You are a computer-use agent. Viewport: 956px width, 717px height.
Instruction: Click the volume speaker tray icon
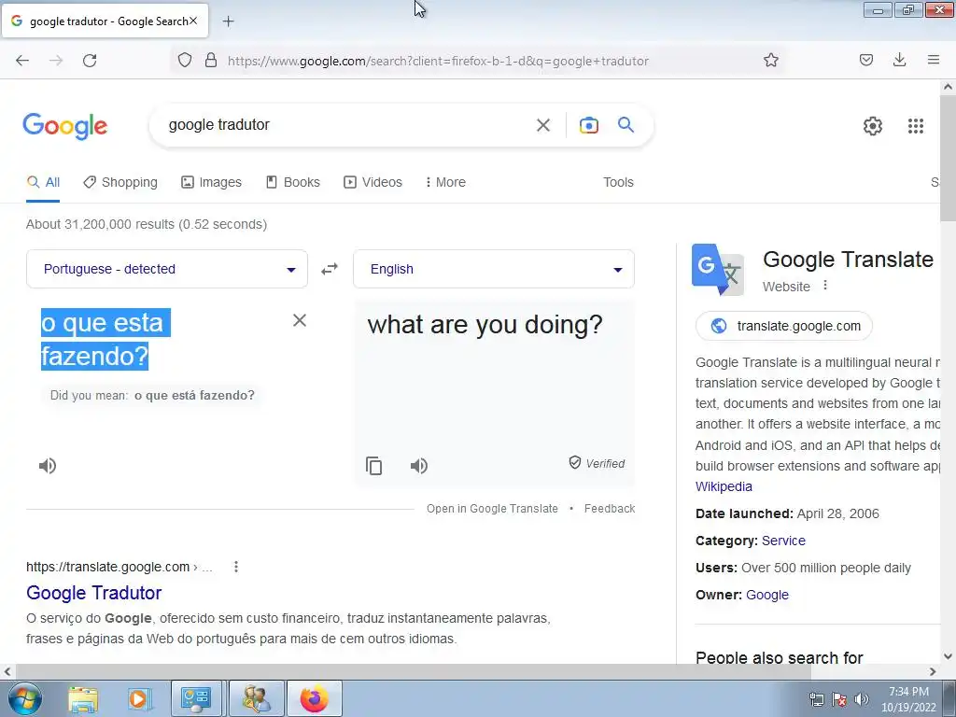click(862, 699)
